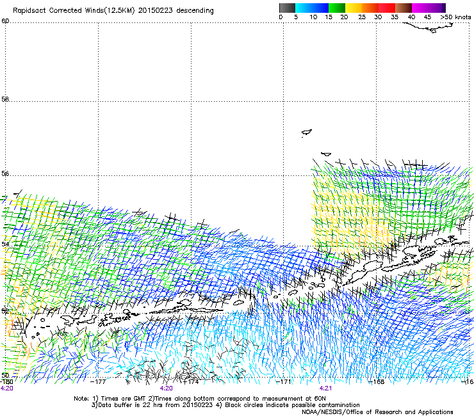Viewport: 474px width, 416px height.
Task: Click the note 'Data buffer is 22 hrs'
Action: point(131,405)
